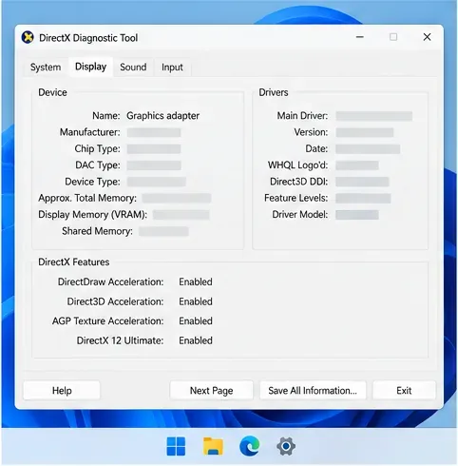This screenshot has width=458, height=466.
Task: Click the Main Driver label
Action: click(x=302, y=116)
